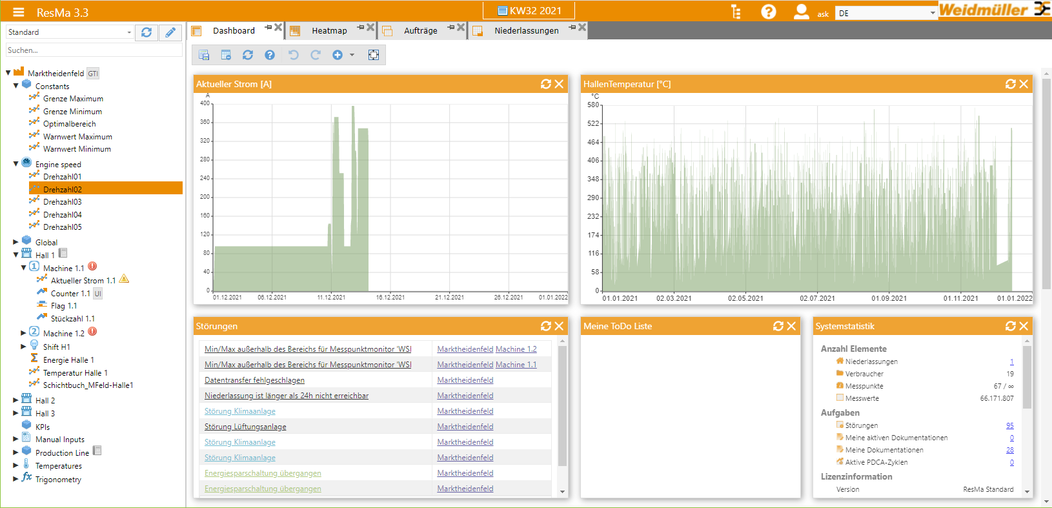Open the Datentransfer fehlgeschlagen link
The width and height of the screenshot is (1052, 508).
pyautogui.click(x=254, y=380)
